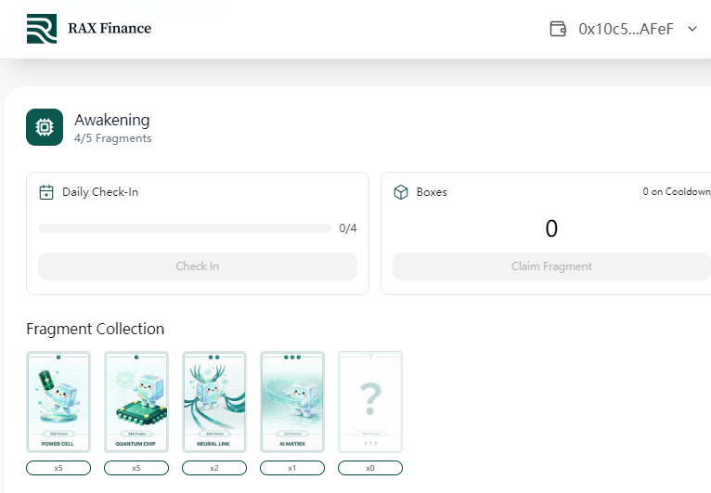Open the RAX Finance home link text
Screen dimensions: 711x493
[x=110, y=28]
